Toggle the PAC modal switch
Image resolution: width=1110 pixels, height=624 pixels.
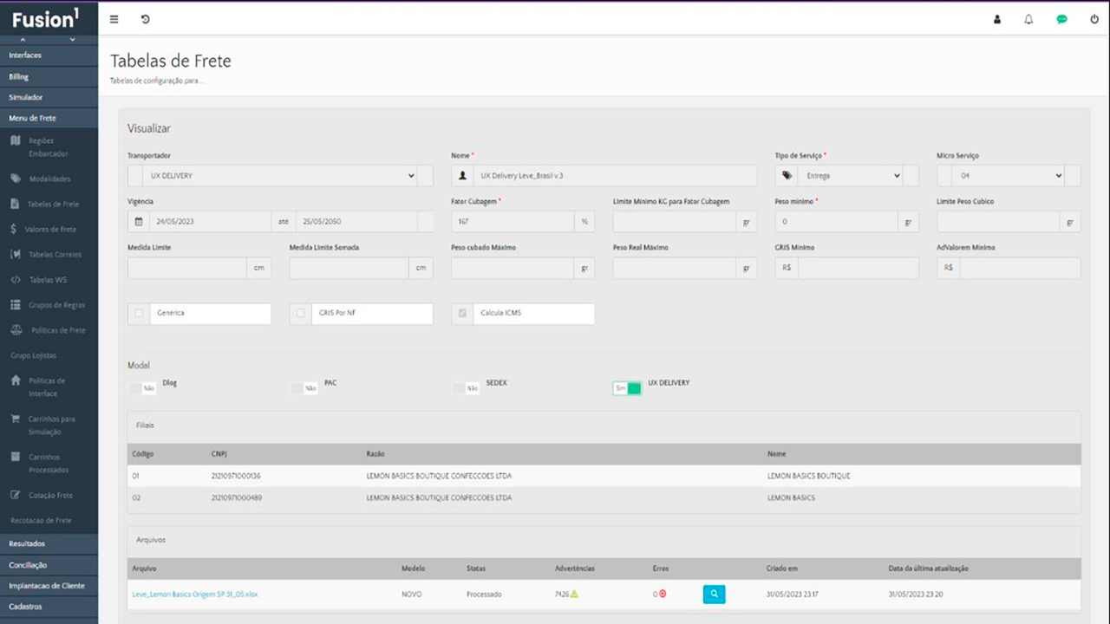point(304,388)
